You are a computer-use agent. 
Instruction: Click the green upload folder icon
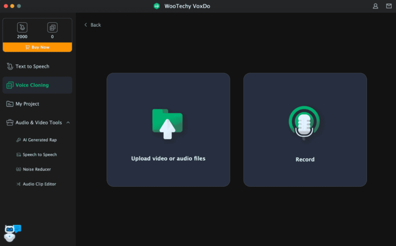(x=167, y=124)
